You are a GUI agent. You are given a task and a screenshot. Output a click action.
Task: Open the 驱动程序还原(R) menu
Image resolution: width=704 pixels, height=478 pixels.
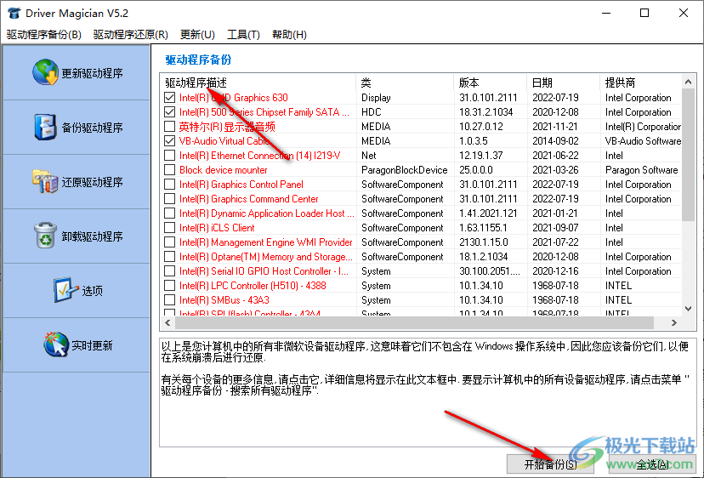click(131, 35)
